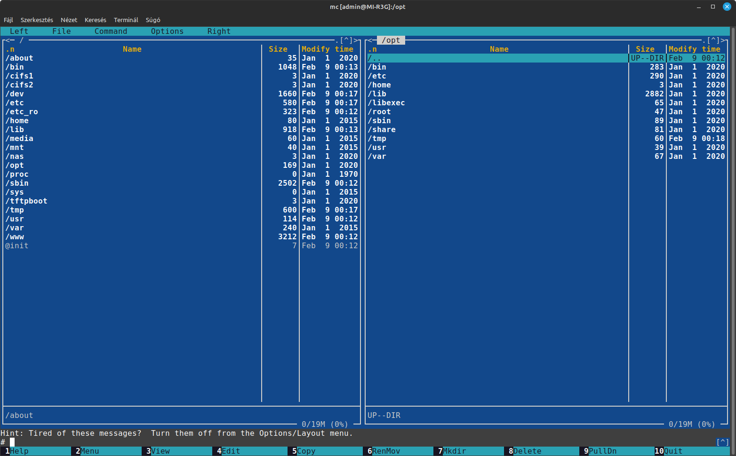Open the Left panel menu in mc
Image resolution: width=736 pixels, height=456 pixels.
tap(19, 31)
